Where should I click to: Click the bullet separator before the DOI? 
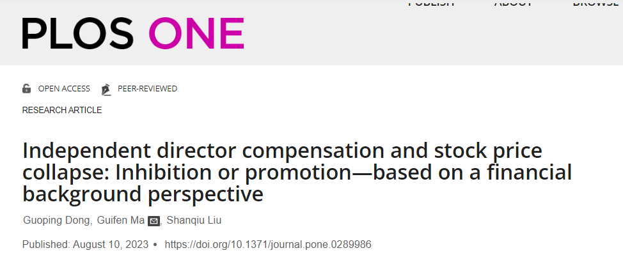tap(155, 244)
